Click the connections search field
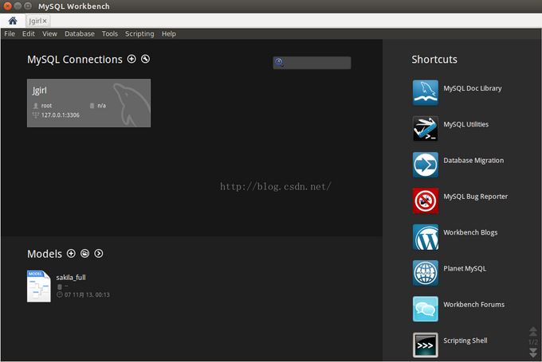 (x=316, y=63)
